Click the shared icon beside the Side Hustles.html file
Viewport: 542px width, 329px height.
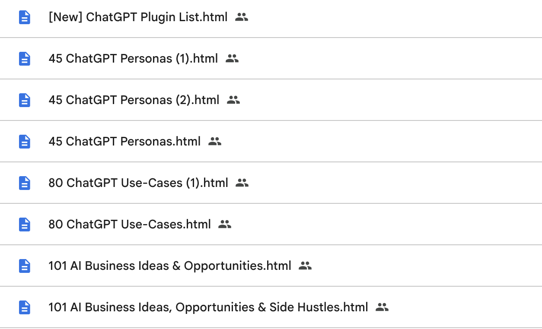pos(382,307)
